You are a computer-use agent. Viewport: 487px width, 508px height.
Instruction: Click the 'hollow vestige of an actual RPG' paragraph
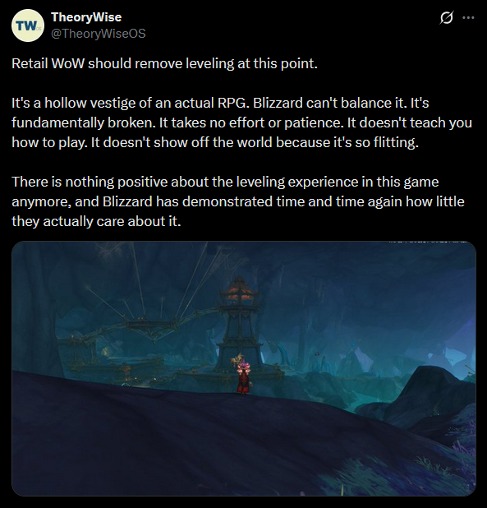tap(241, 122)
